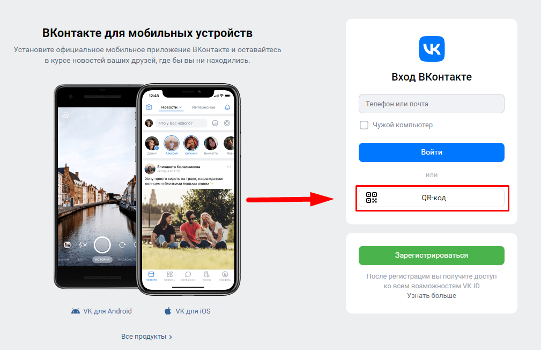Click the park photo in phone news feed

(x=188, y=229)
